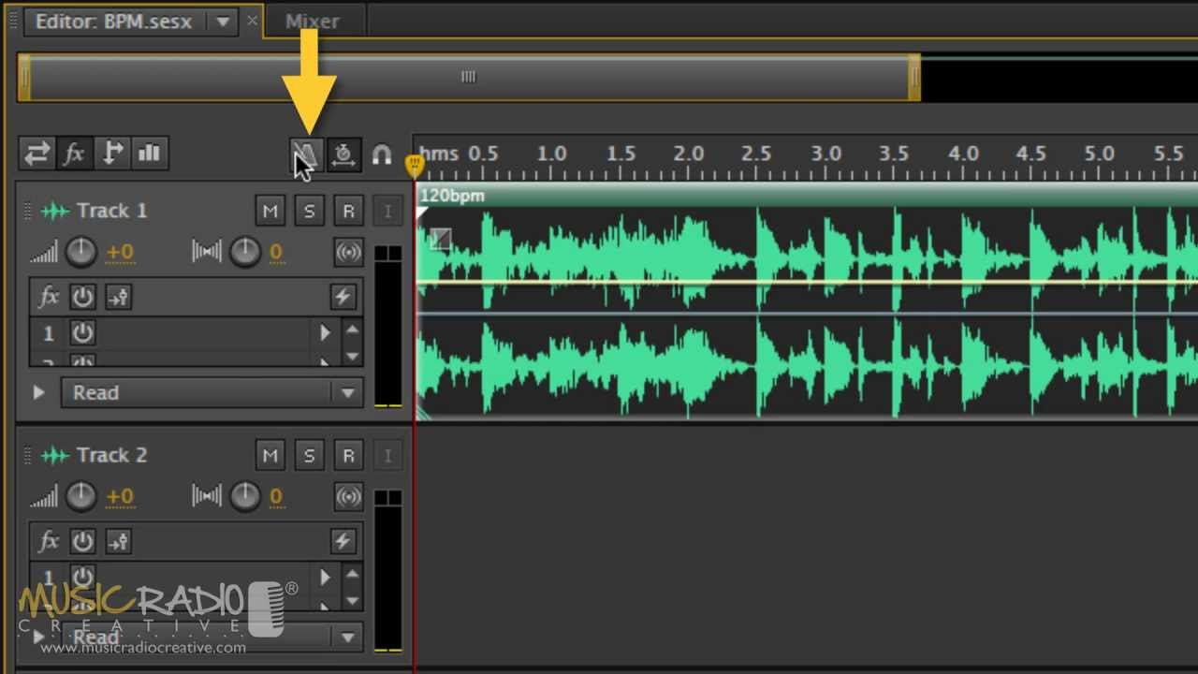Open the Read automation dropdown on Track 1
This screenshot has width=1198, height=674.
tap(348, 392)
